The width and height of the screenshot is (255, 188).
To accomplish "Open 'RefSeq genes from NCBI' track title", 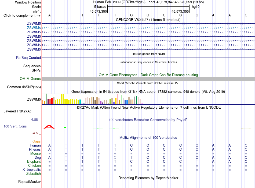I will pyautogui.click(x=148, y=54).
